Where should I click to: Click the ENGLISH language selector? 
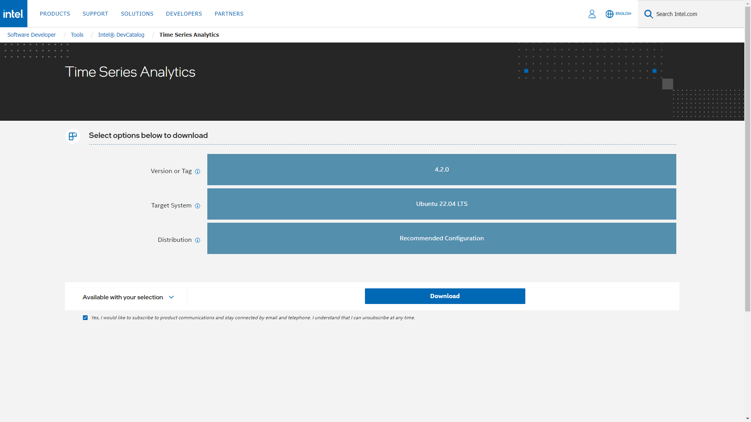(x=623, y=14)
